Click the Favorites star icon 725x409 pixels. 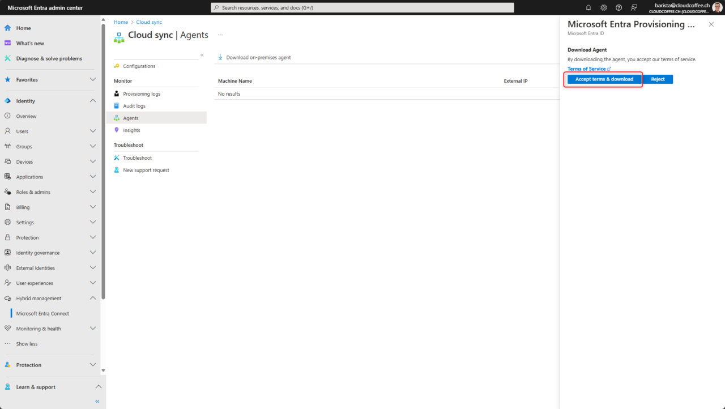(7, 80)
